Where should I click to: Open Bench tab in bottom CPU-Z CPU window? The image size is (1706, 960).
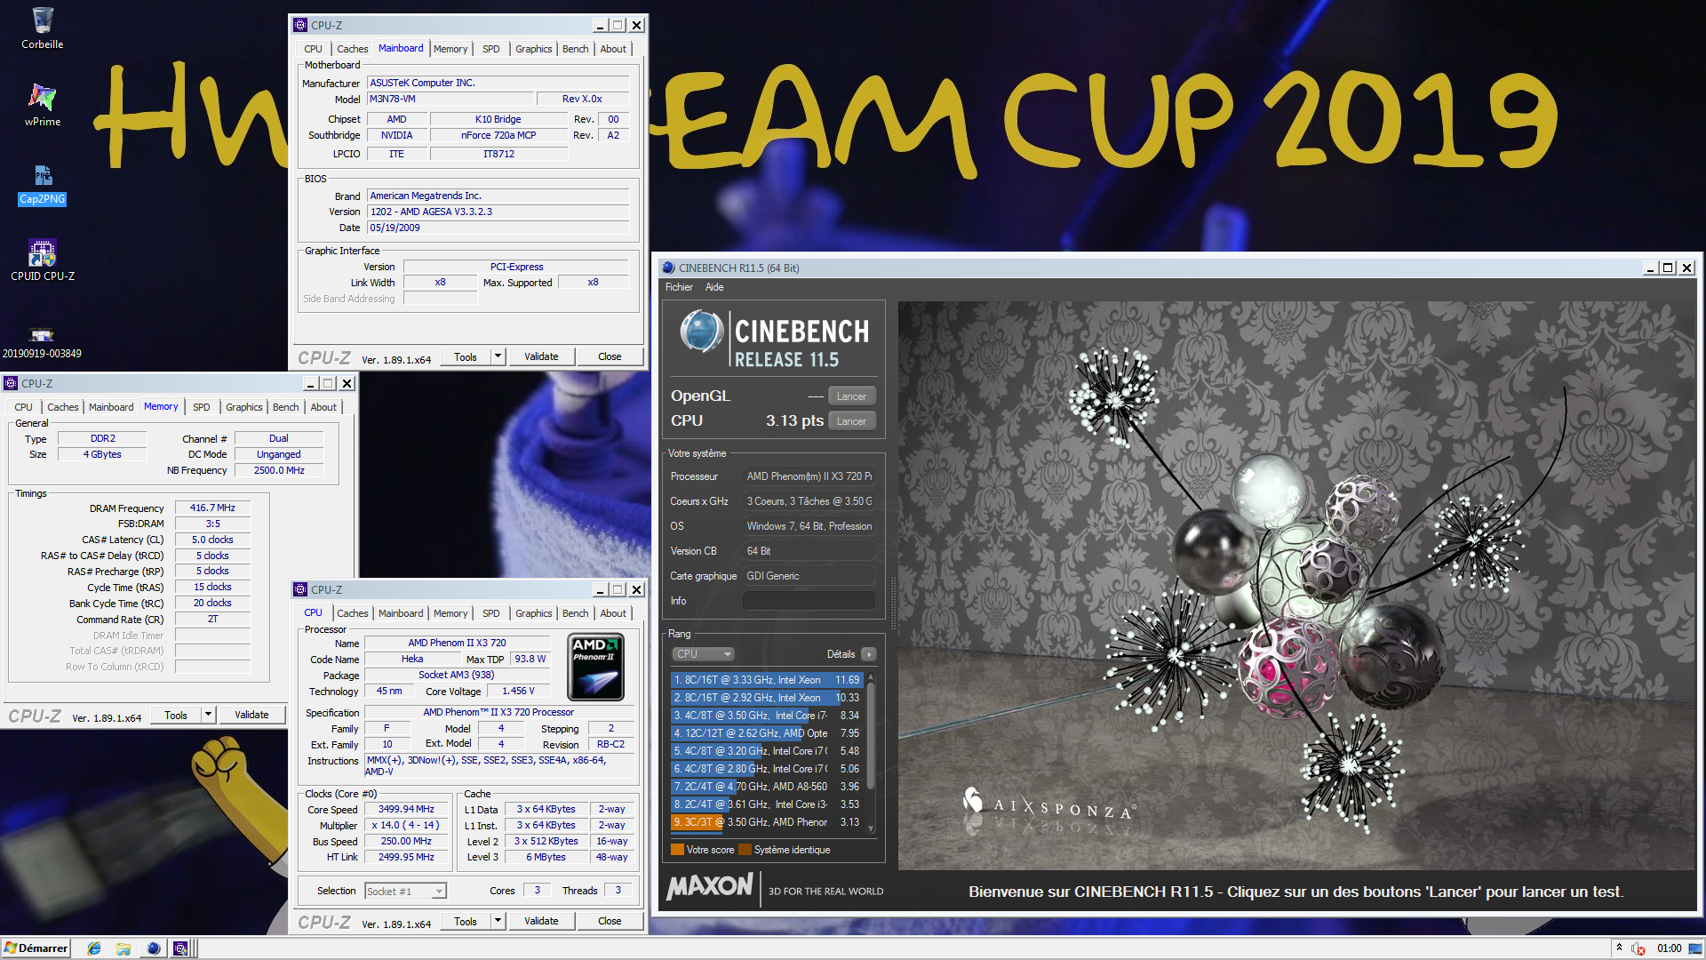click(x=575, y=613)
